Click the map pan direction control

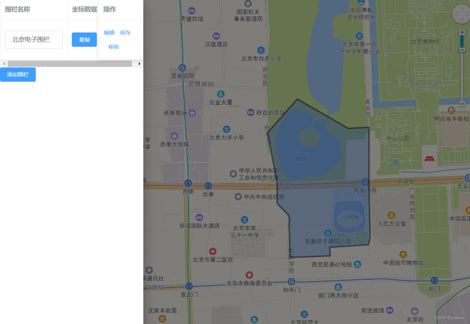[x=461, y=14]
